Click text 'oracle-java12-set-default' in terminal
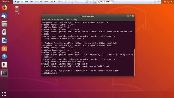 click(x=58, y=66)
